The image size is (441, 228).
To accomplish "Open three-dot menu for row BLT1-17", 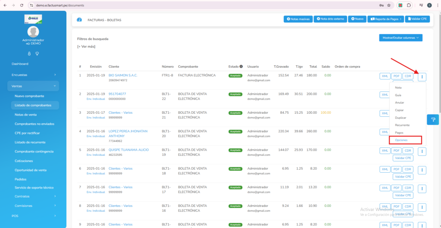I will click(x=422, y=189).
